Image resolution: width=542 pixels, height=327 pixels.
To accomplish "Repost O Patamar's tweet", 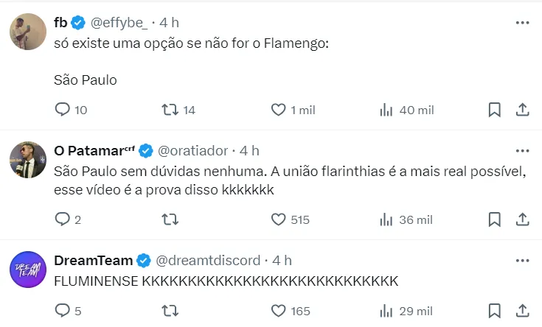I will click(170, 219).
